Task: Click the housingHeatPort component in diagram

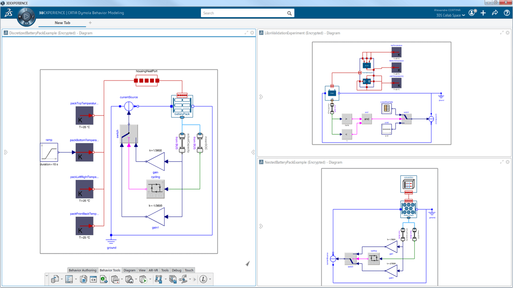Action: tap(146, 80)
